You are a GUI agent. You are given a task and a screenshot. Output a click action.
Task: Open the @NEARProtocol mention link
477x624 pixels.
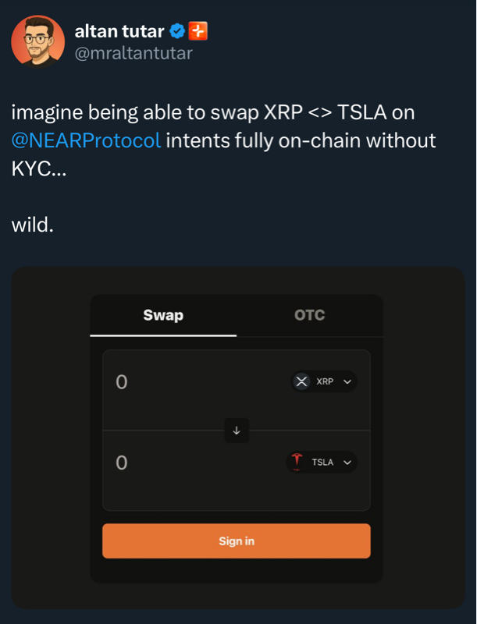[87, 141]
